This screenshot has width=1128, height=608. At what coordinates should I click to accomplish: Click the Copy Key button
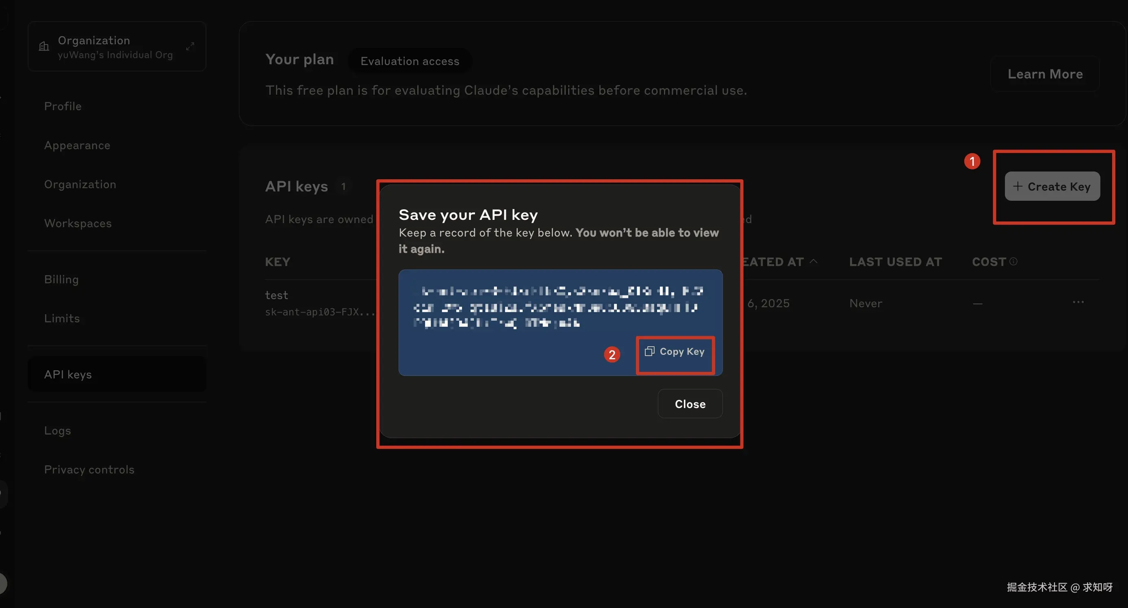675,352
